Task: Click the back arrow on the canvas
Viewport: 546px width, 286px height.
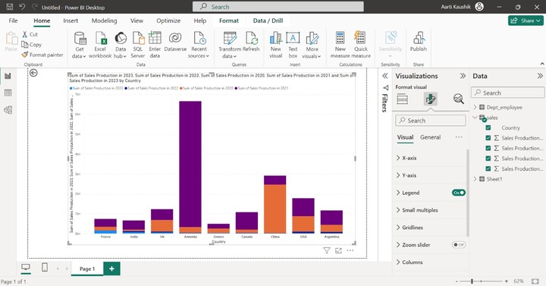Action: point(33,73)
